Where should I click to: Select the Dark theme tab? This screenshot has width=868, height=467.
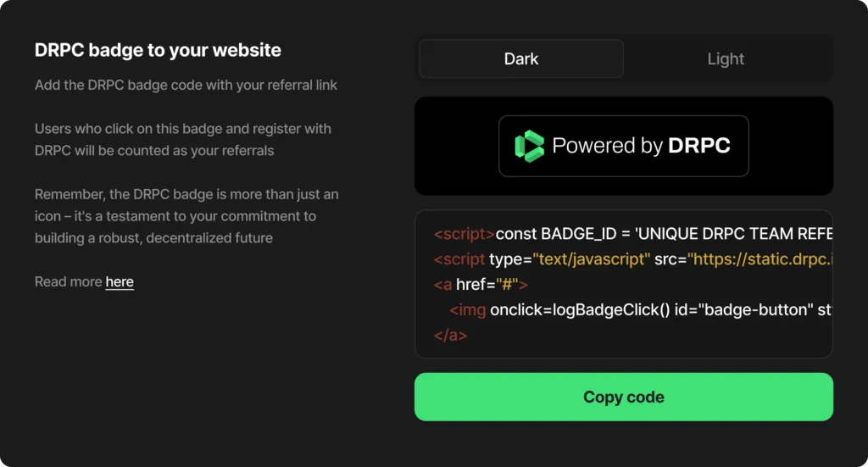click(521, 58)
